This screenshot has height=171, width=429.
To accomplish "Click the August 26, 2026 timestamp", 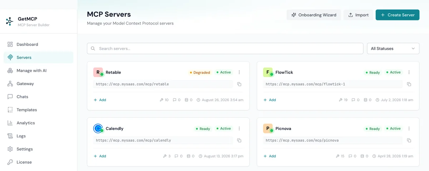I will pyautogui.click(x=223, y=100).
